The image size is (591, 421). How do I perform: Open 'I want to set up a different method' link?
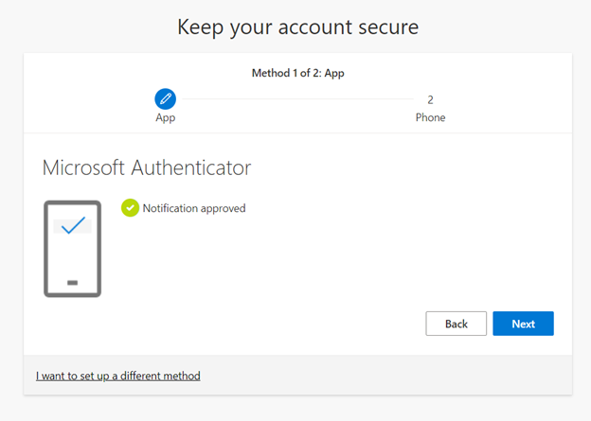[x=118, y=376]
